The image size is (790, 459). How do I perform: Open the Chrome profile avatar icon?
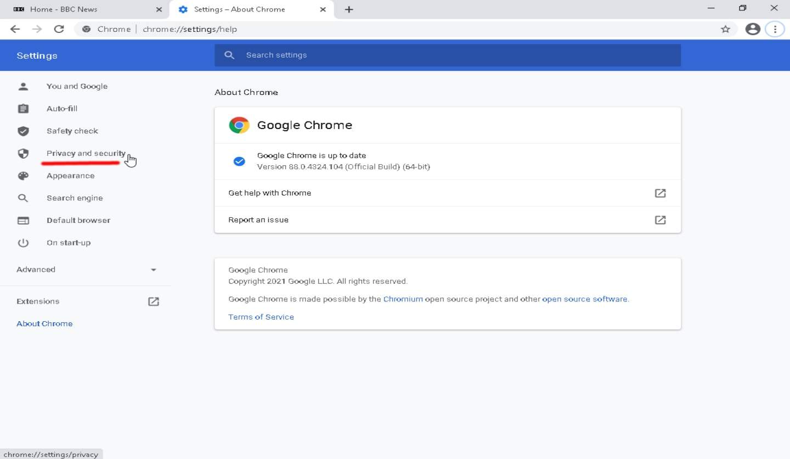point(753,29)
